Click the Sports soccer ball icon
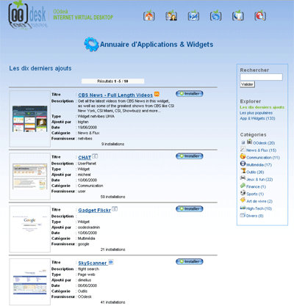294x306 pixels. (x=243, y=192)
